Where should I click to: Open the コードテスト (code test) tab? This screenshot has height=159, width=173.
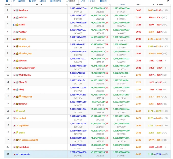coord(88,1)
